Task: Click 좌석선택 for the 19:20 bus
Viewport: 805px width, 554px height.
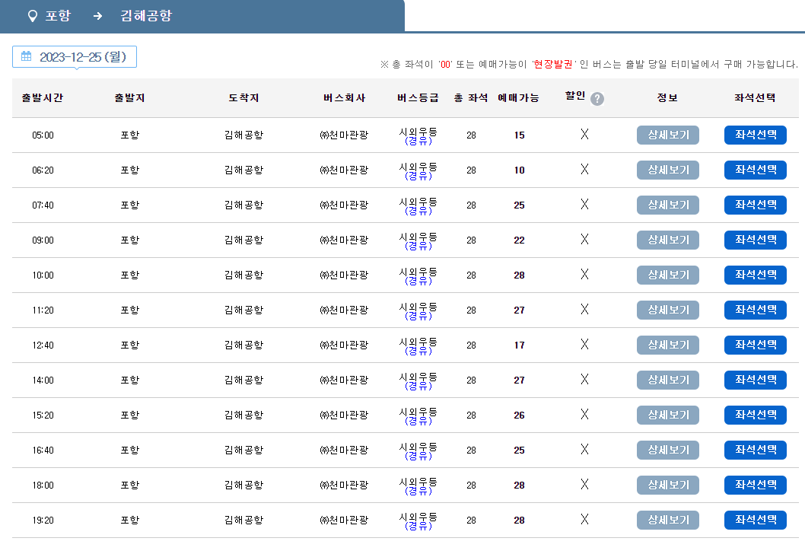Action: (x=756, y=520)
